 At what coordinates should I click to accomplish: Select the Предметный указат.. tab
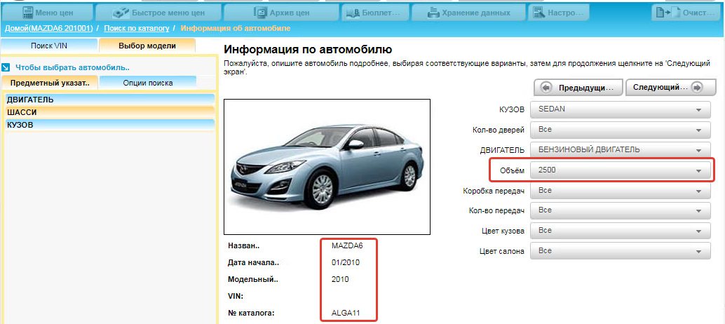pos(50,83)
